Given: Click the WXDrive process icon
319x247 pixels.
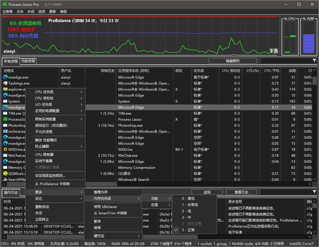Looking at the screenshot, I should [x=5, y=149].
